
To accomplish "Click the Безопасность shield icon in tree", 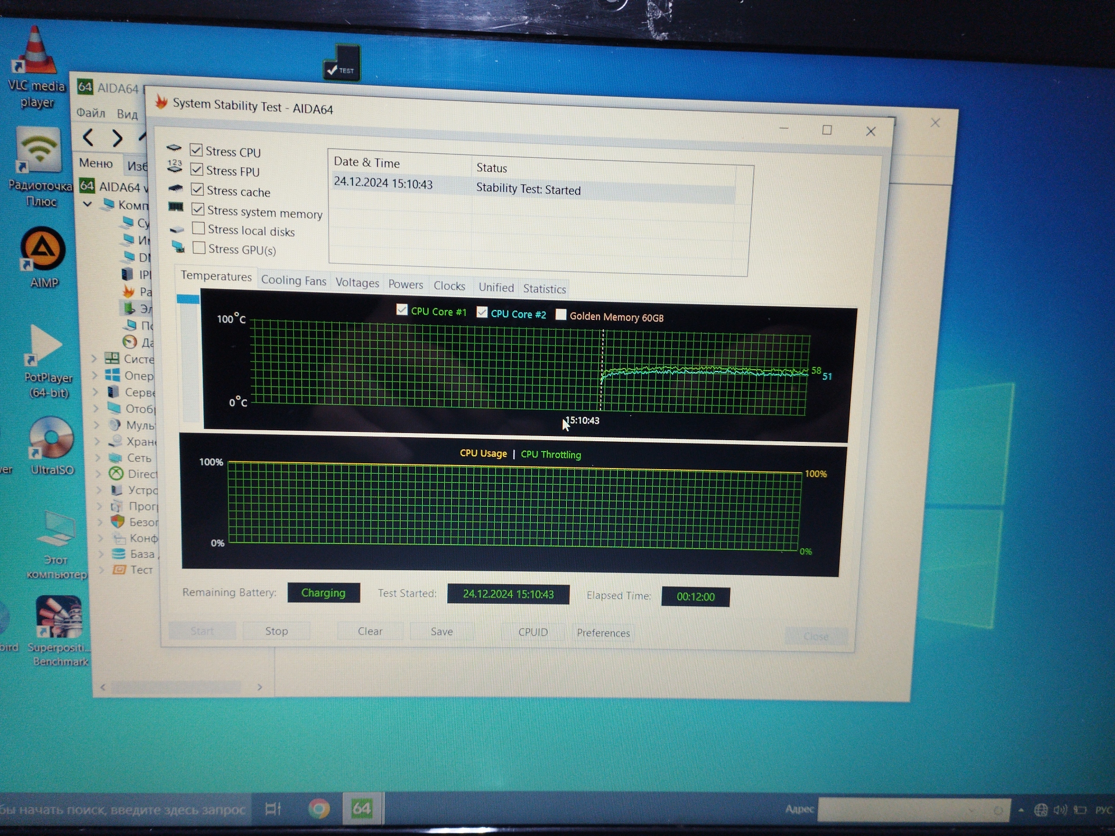I will (117, 521).
